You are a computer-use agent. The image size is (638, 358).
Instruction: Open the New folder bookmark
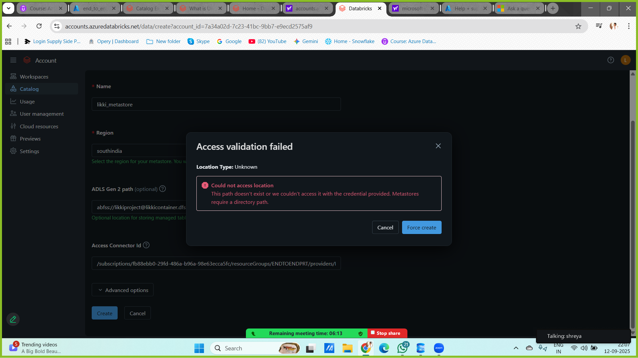pyautogui.click(x=163, y=41)
